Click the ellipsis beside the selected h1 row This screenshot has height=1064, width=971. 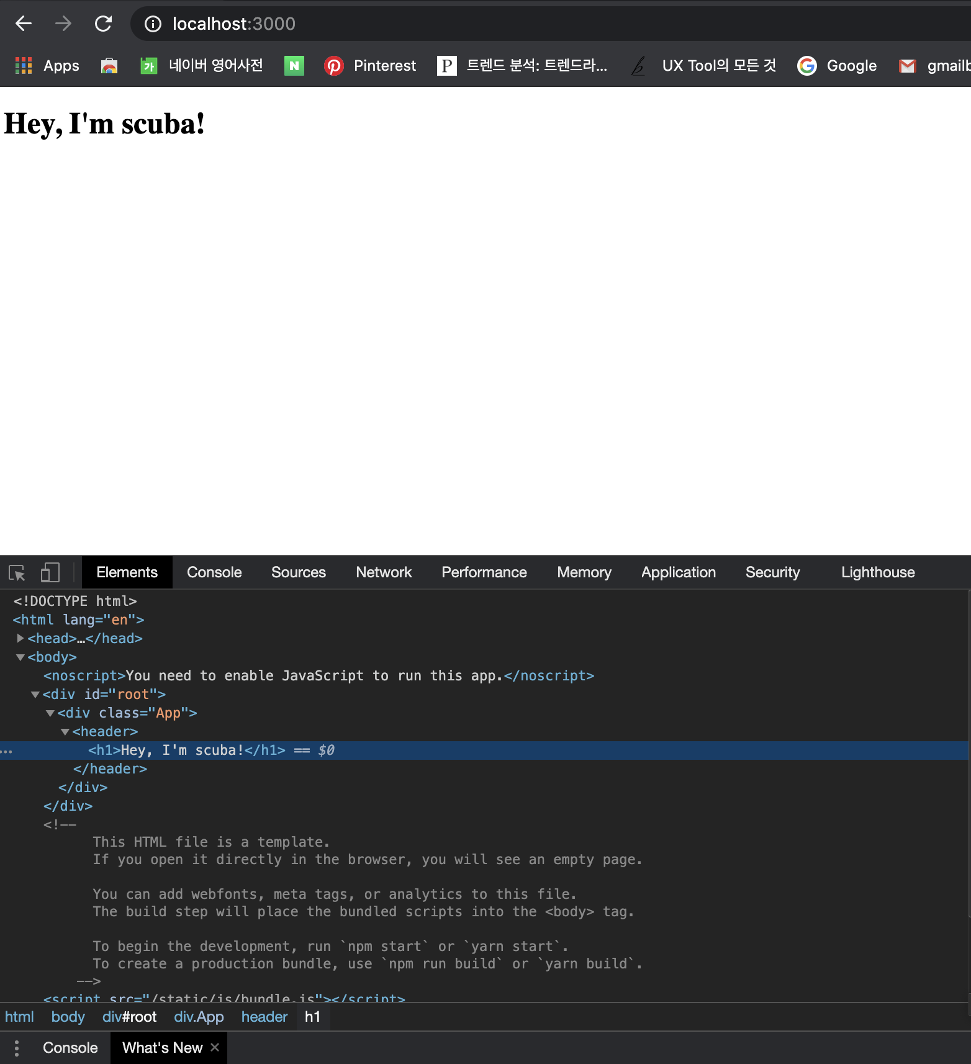coord(6,751)
